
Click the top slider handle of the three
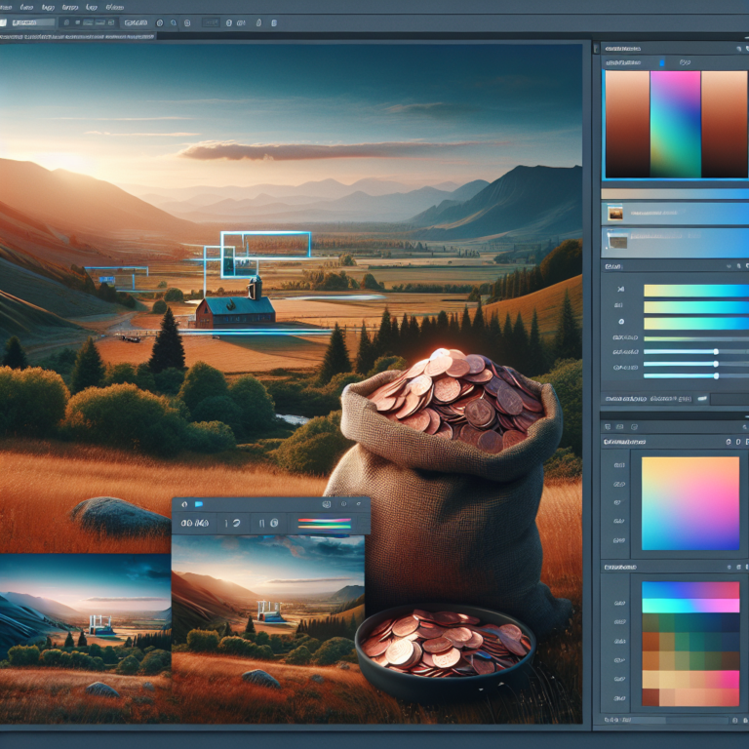coord(716,351)
